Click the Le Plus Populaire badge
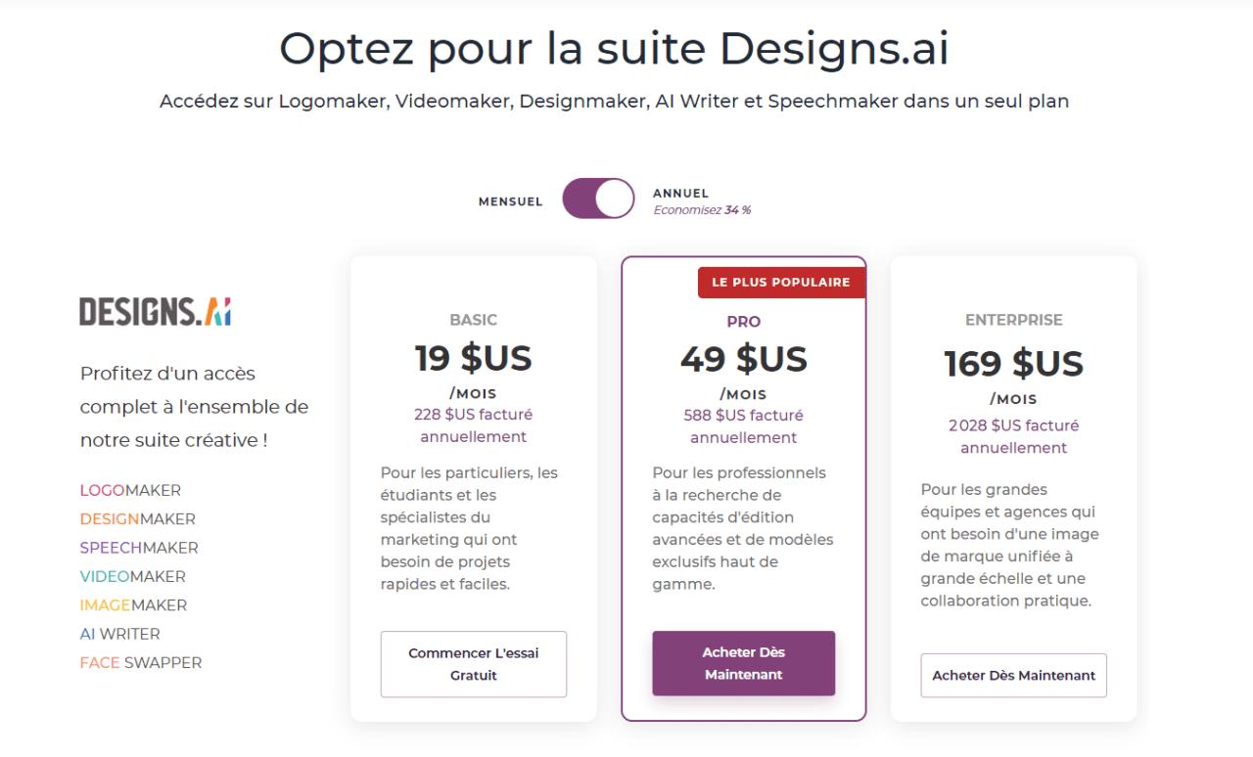Screen dimensions: 1253x757 780,282
